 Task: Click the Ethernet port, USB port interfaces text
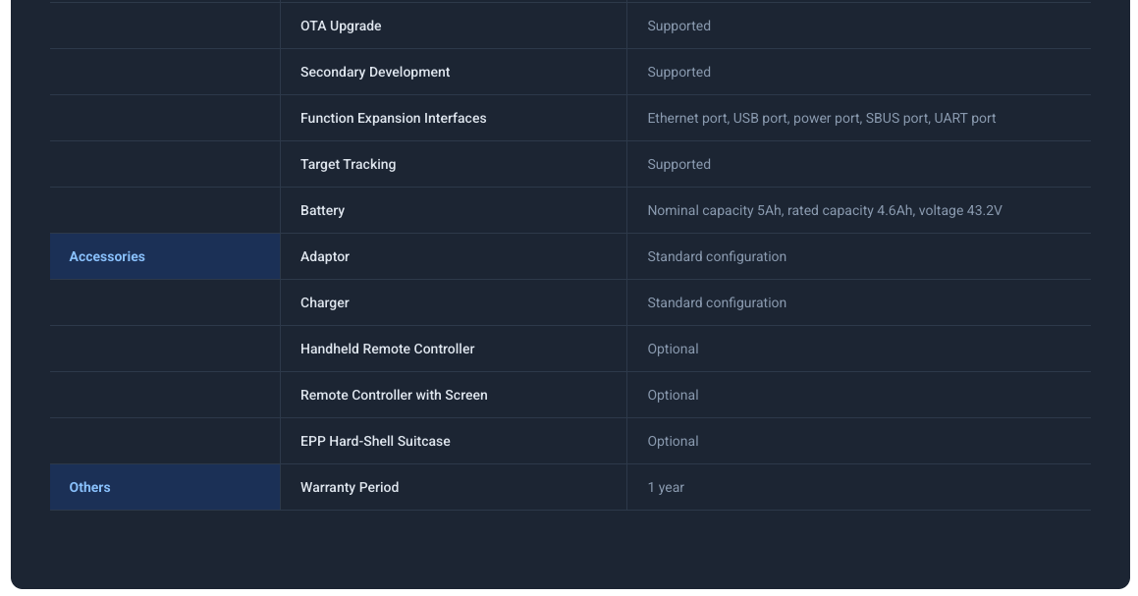tap(821, 118)
